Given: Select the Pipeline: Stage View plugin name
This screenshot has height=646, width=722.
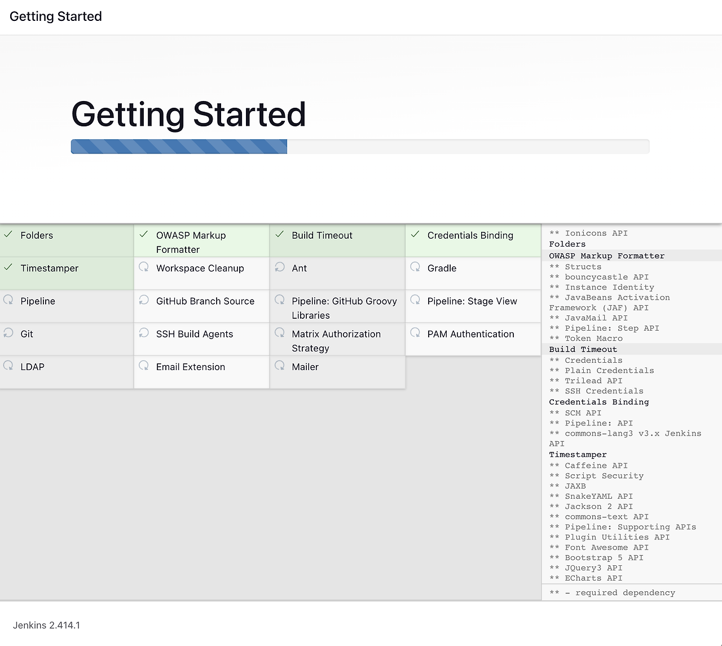Looking at the screenshot, I should [x=472, y=301].
